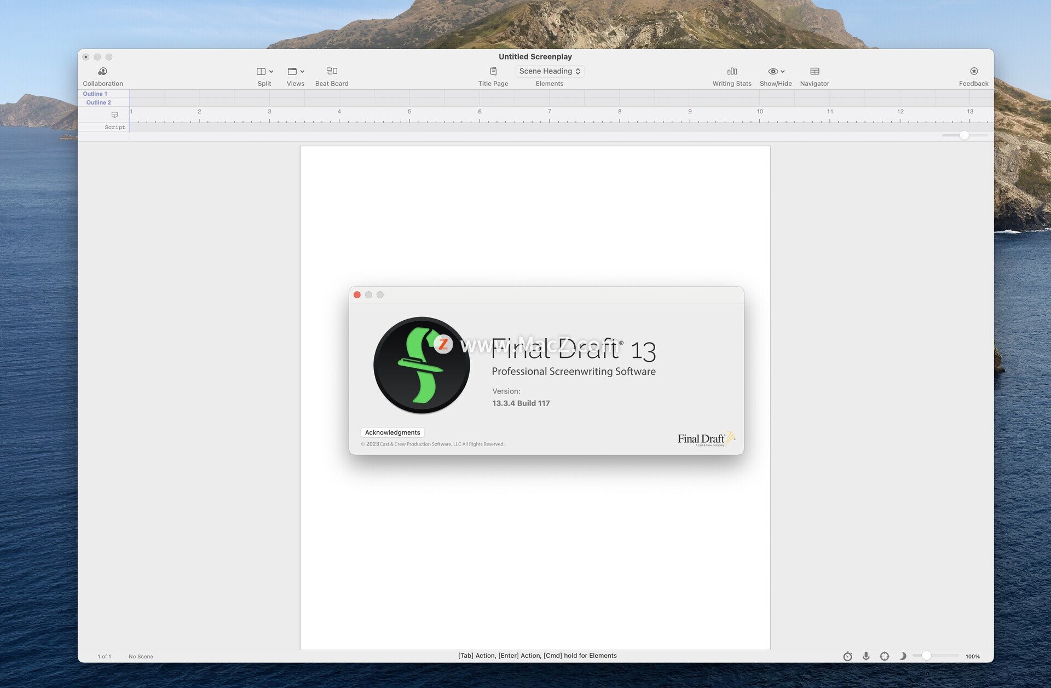
Task: Toggle Night Mode moon icon
Action: point(903,656)
